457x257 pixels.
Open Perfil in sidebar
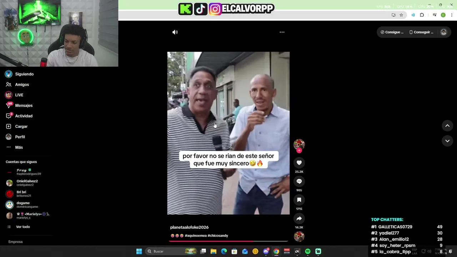click(20, 137)
